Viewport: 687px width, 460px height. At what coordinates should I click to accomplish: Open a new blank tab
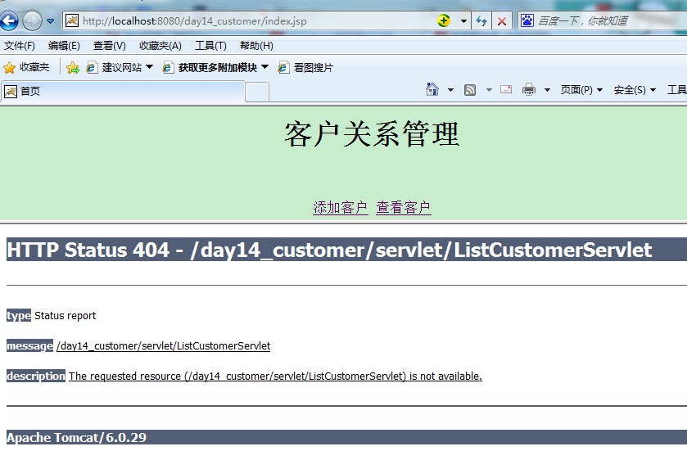pos(257,92)
